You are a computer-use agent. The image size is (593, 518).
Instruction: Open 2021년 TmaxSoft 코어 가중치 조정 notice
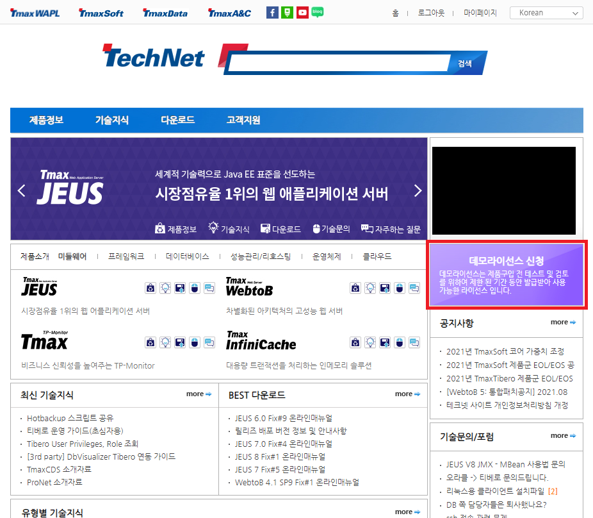505,352
